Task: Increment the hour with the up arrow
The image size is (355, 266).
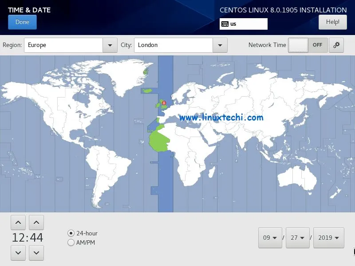Action: [x=18, y=222]
